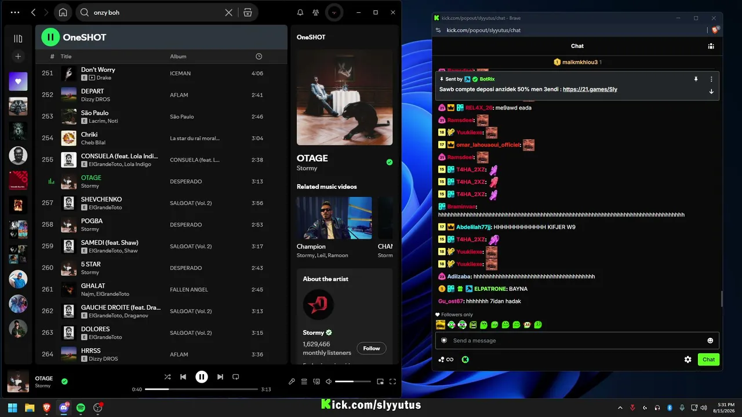Open the Spotify profile avatar menu
742x417 pixels.
tap(334, 12)
